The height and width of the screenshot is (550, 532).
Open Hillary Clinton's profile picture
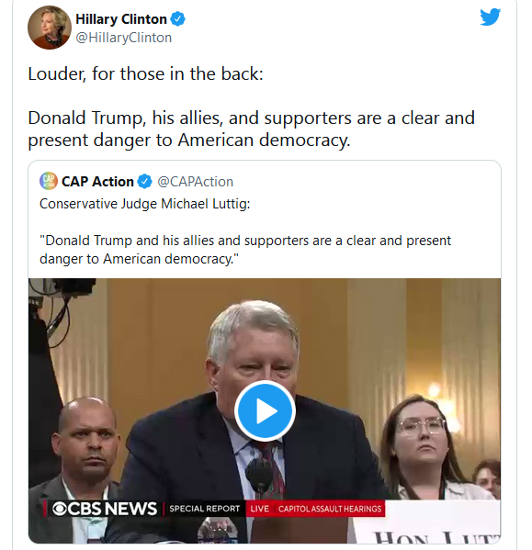[x=50, y=28]
